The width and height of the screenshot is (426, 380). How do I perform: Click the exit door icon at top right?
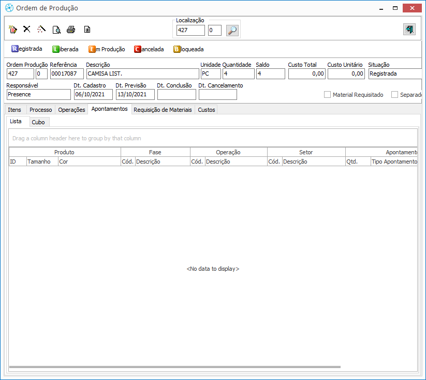(409, 30)
